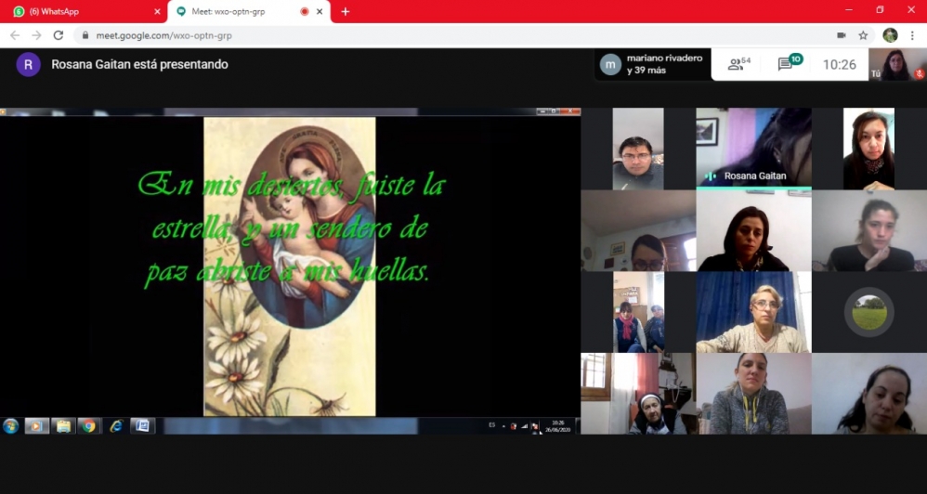The width and height of the screenshot is (927, 494).
Task: Close the WhatsApp tab
Action: [x=156, y=11]
